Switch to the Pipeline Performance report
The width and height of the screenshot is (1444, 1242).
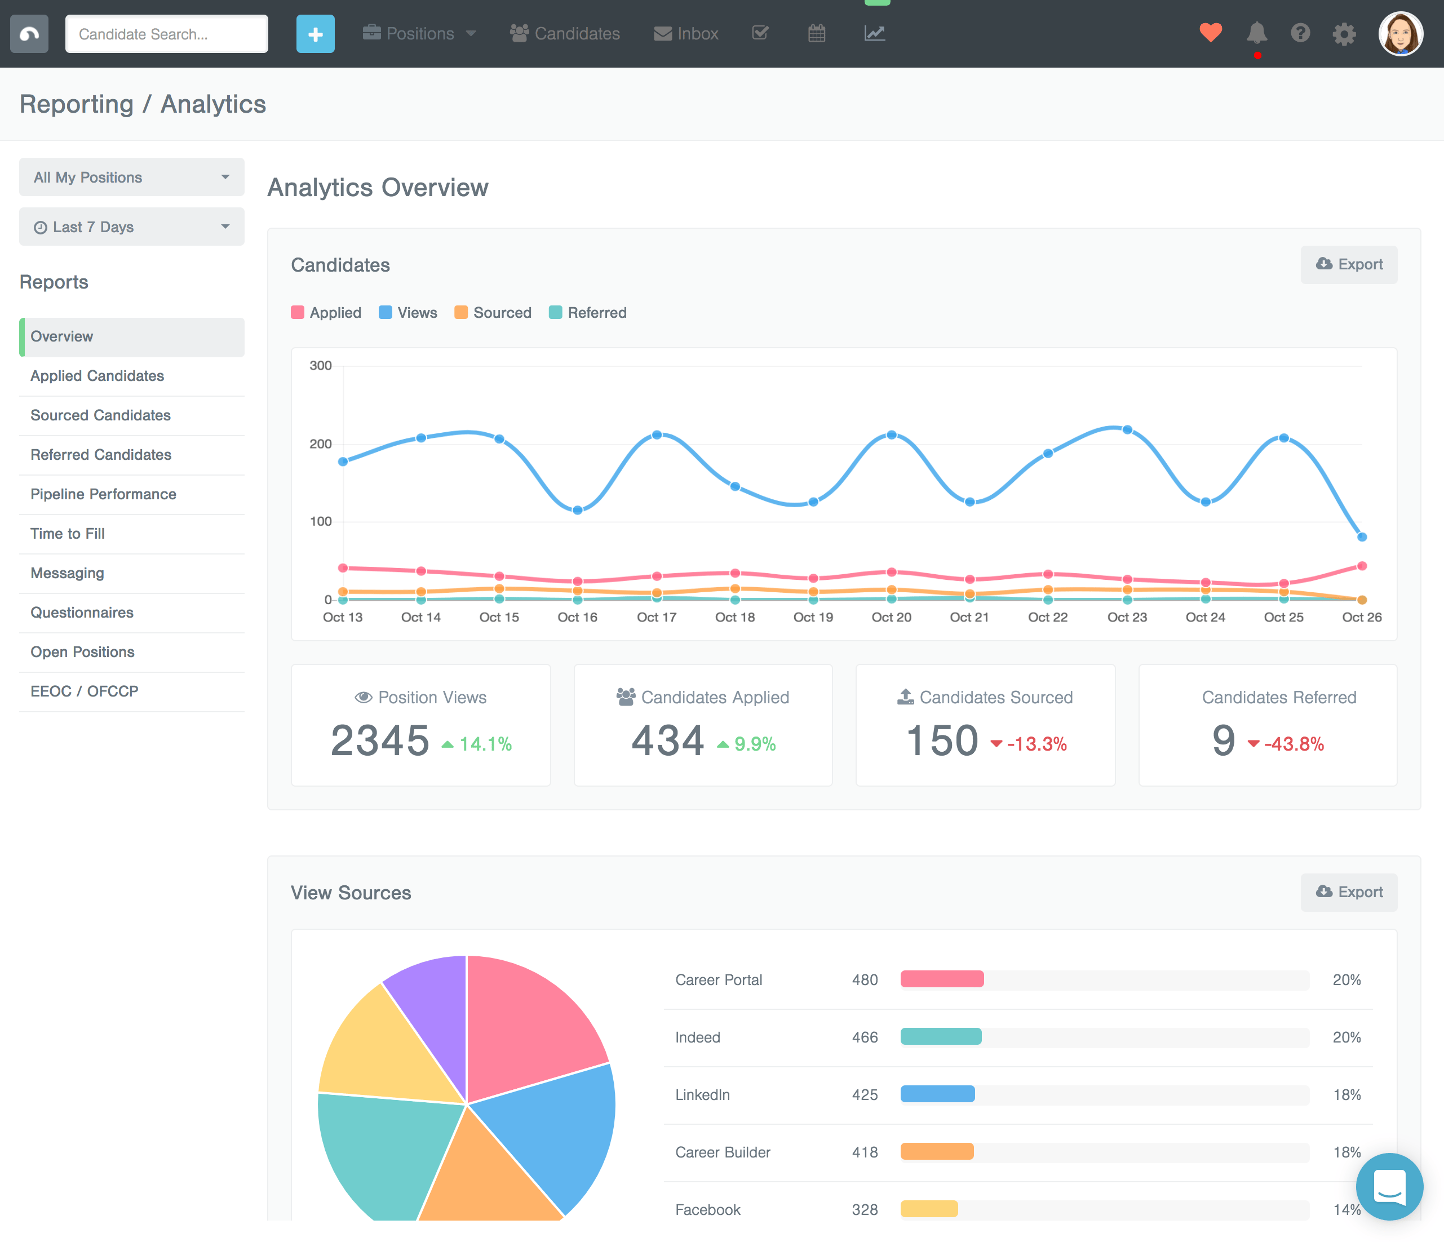tap(103, 494)
